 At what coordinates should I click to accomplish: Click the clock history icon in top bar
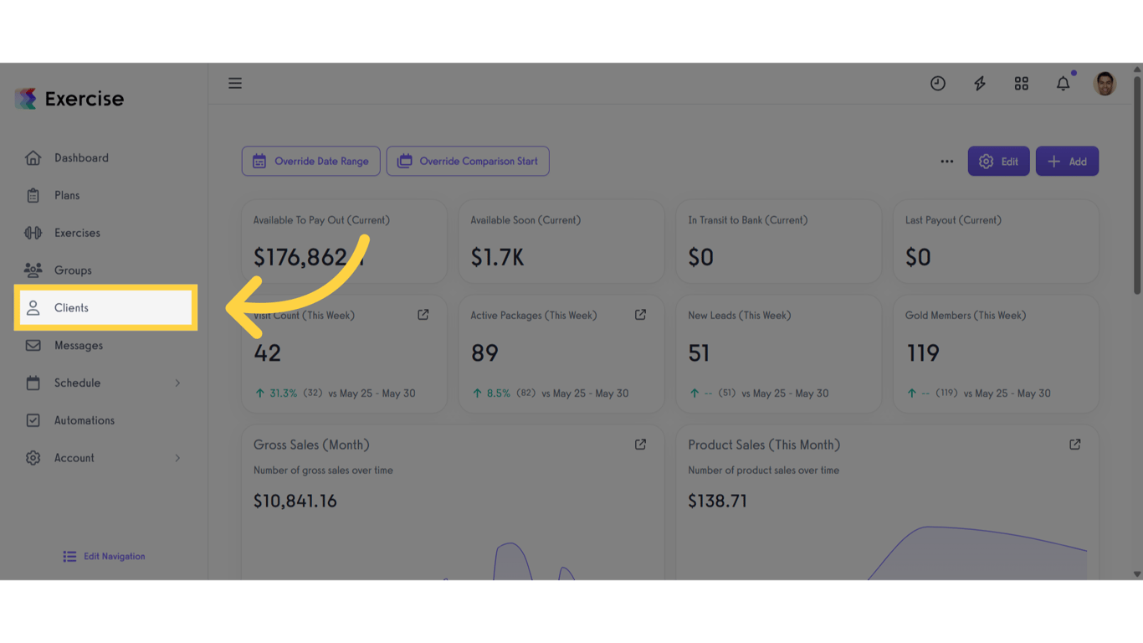pos(937,83)
